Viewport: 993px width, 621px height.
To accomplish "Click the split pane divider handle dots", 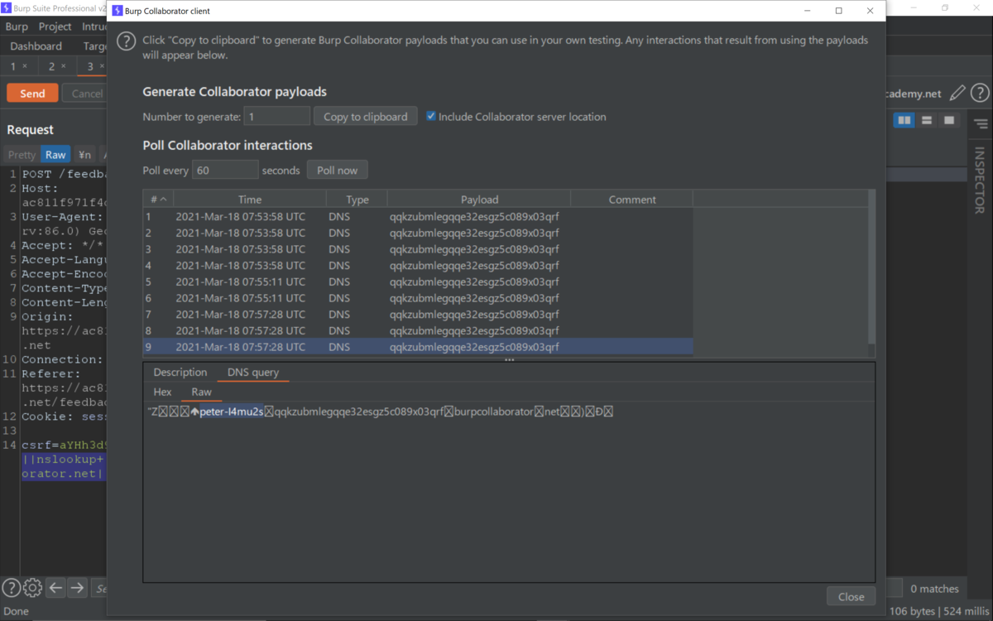I will pos(509,359).
